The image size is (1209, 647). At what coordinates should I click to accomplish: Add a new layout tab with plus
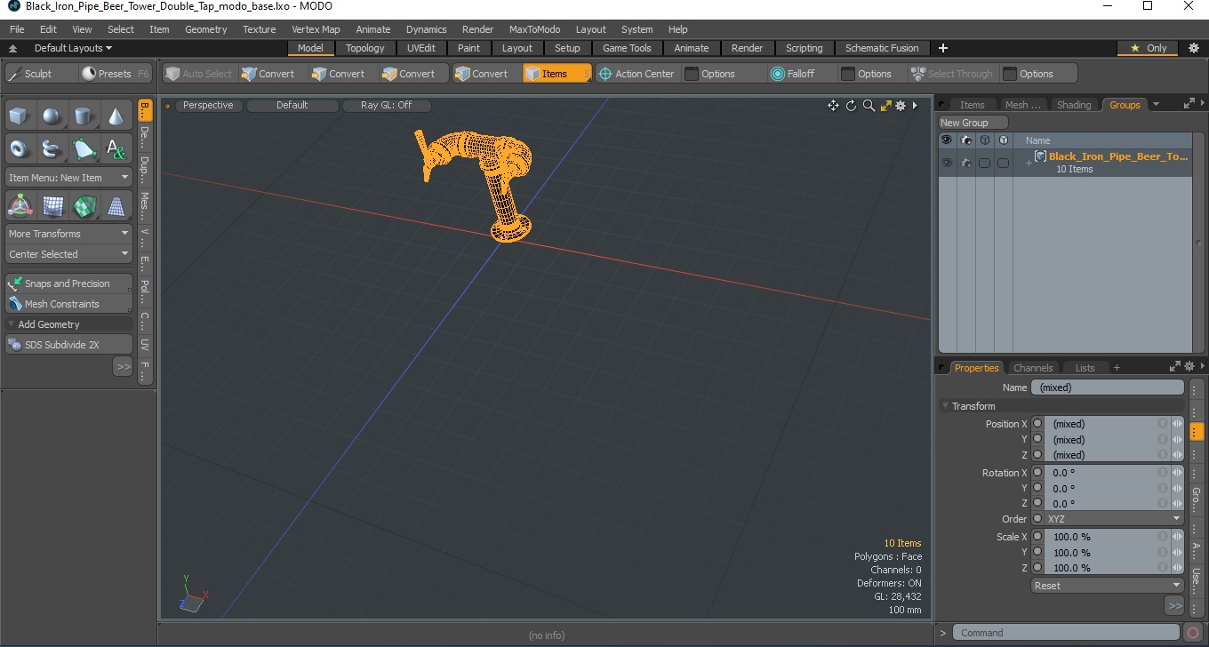(943, 48)
